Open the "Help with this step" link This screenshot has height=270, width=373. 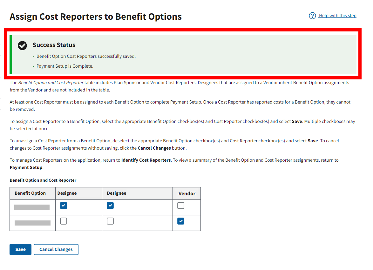click(x=337, y=16)
